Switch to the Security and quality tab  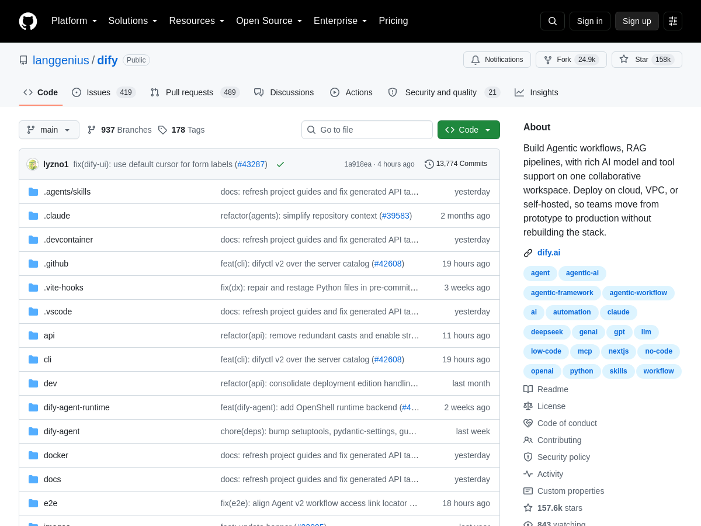[x=444, y=92]
